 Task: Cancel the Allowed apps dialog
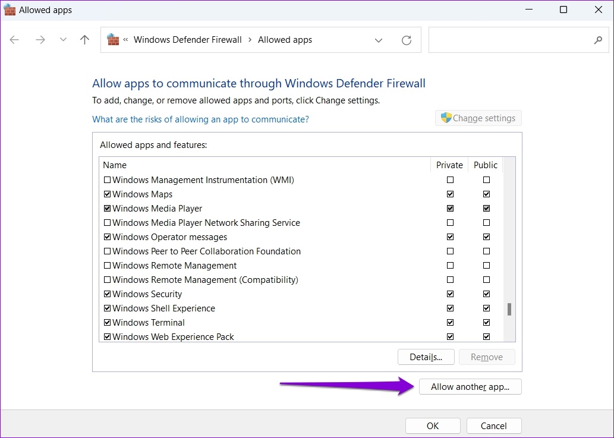[x=494, y=426]
